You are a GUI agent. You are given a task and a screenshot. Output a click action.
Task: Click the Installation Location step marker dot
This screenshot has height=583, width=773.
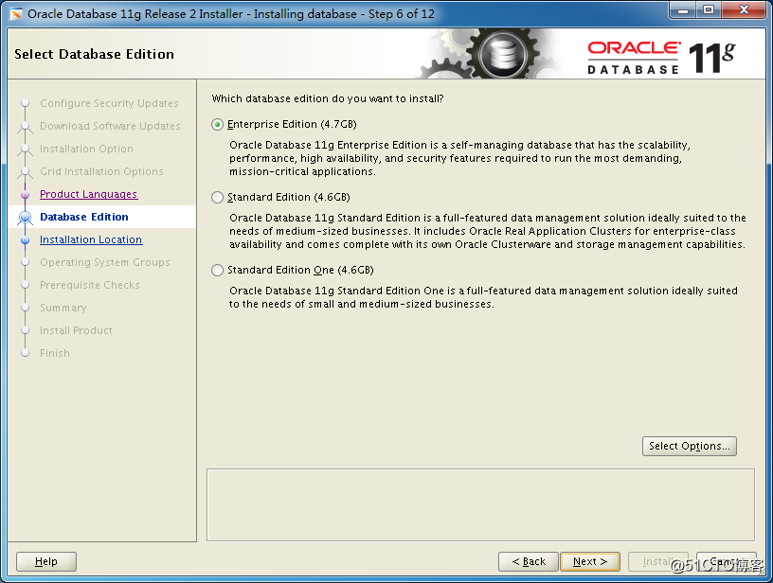click(26, 240)
